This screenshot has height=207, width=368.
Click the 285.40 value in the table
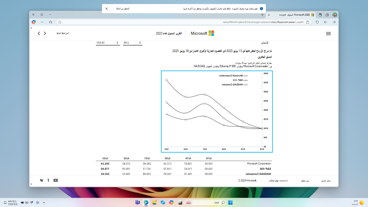click(147, 164)
